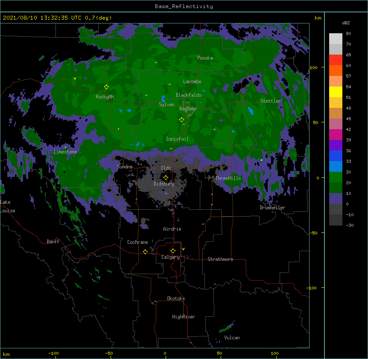Viewport: 368px width, 359px height.
Task: Click the RedDeer city label
Action: click(188, 109)
